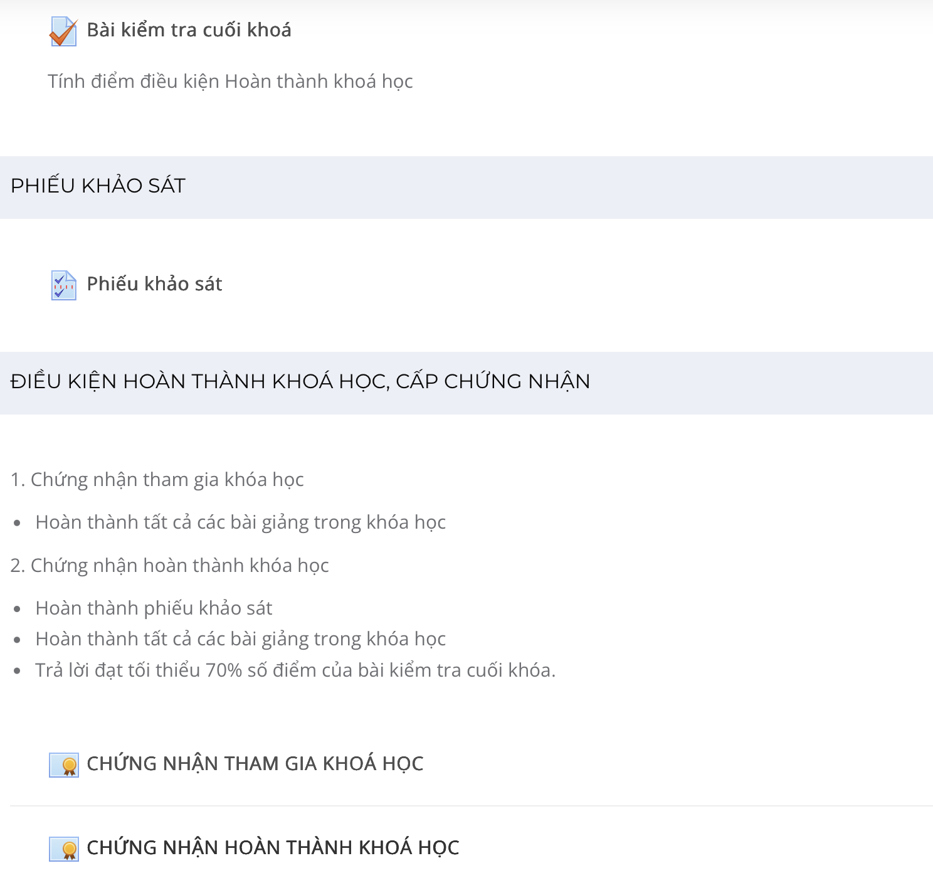Click the certificate ribbon icon for THAM GIA KHOÁ HỌC
Image resolution: width=933 pixels, height=878 pixels.
coord(64,764)
